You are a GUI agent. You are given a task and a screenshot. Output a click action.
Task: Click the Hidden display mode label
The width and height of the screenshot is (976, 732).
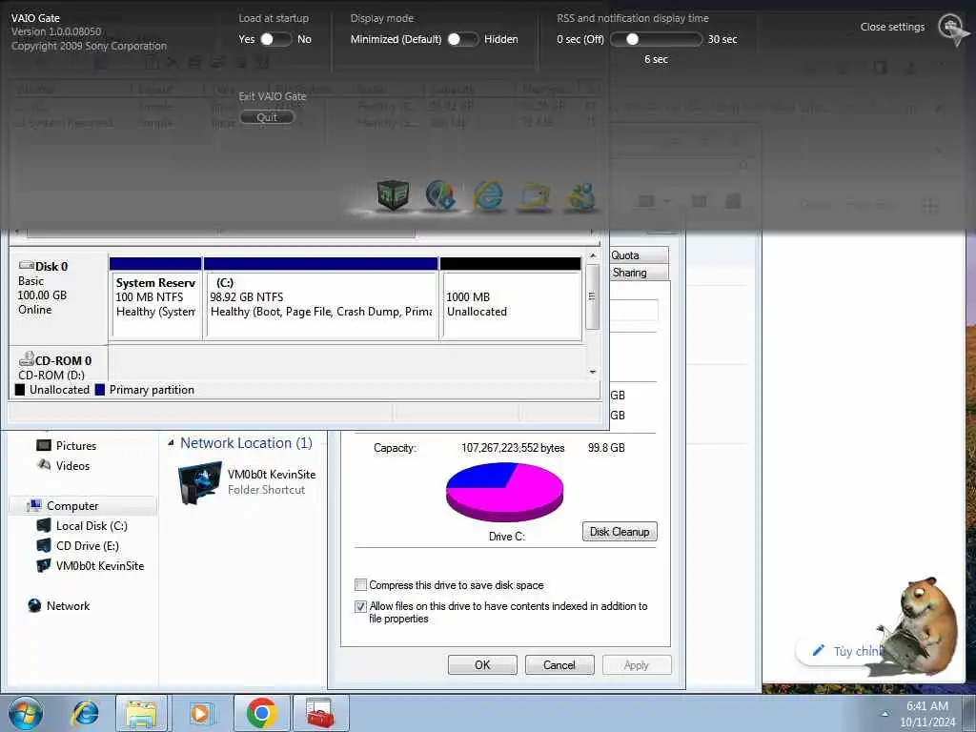point(501,39)
